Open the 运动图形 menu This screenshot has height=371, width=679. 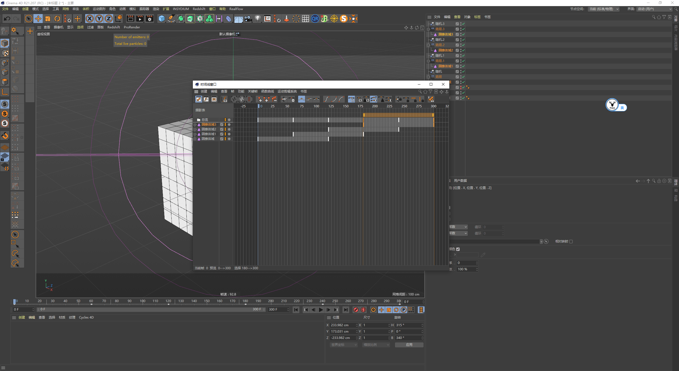pos(99,9)
